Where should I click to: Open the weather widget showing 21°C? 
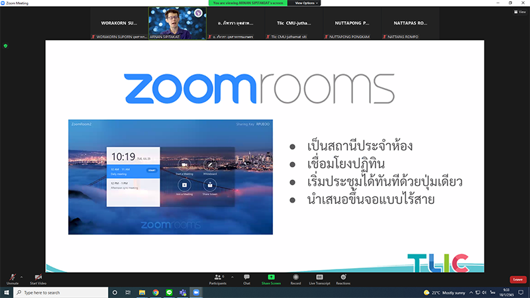pyautogui.click(x=444, y=293)
